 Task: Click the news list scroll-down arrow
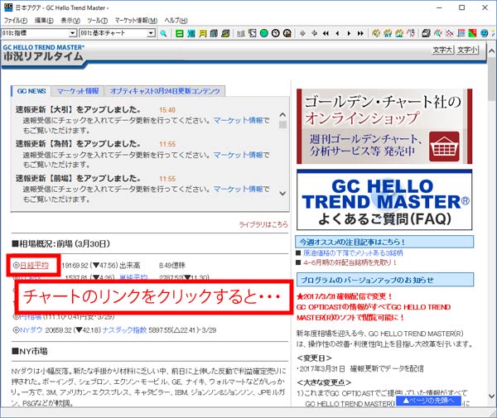(x=282, y=193)
